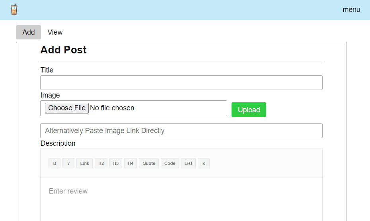The image size is (370, 221).
Task: Open the menu in the header
Action: 351,10
